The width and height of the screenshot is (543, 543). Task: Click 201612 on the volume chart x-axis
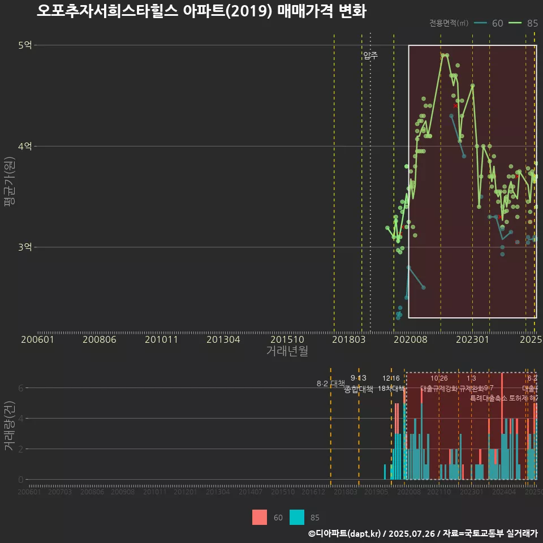[313, 492]
